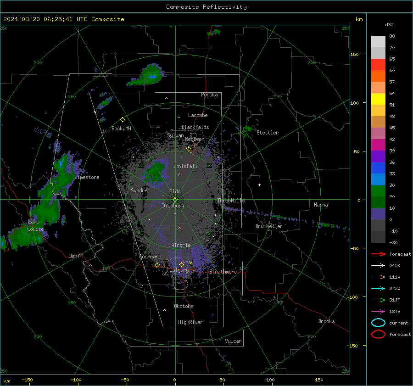Screen dimensions: 413x386
Task: Select the Innisfail label
Action: (185, 166)
